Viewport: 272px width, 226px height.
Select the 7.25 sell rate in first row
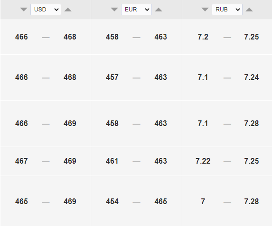coord(252,37)
